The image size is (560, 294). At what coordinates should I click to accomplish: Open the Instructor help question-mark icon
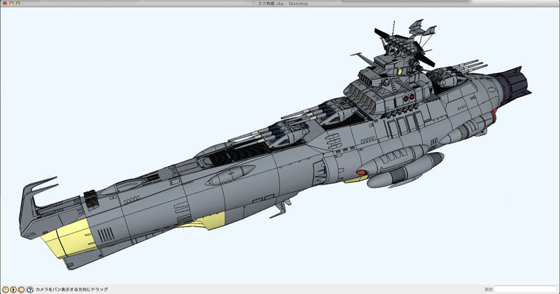pos(30,289)
